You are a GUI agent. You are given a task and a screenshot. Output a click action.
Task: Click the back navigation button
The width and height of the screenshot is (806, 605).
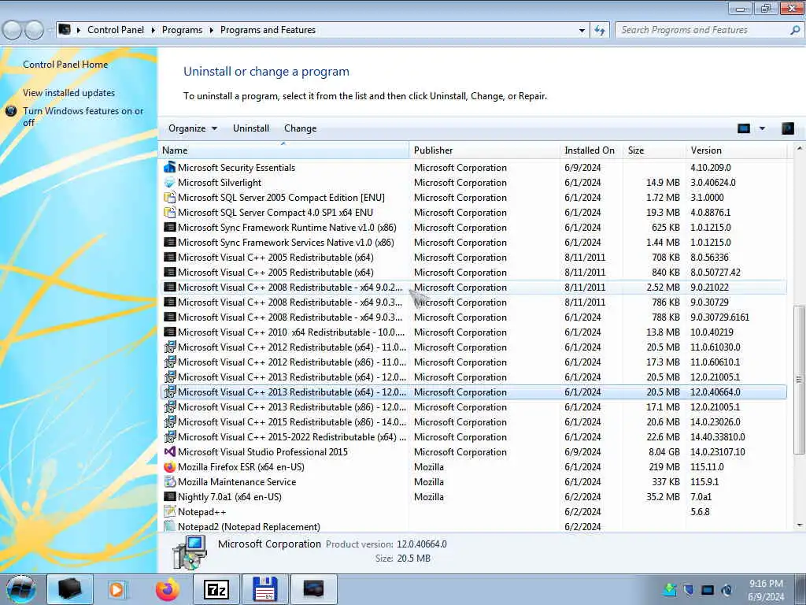click(x=13, y=30)
